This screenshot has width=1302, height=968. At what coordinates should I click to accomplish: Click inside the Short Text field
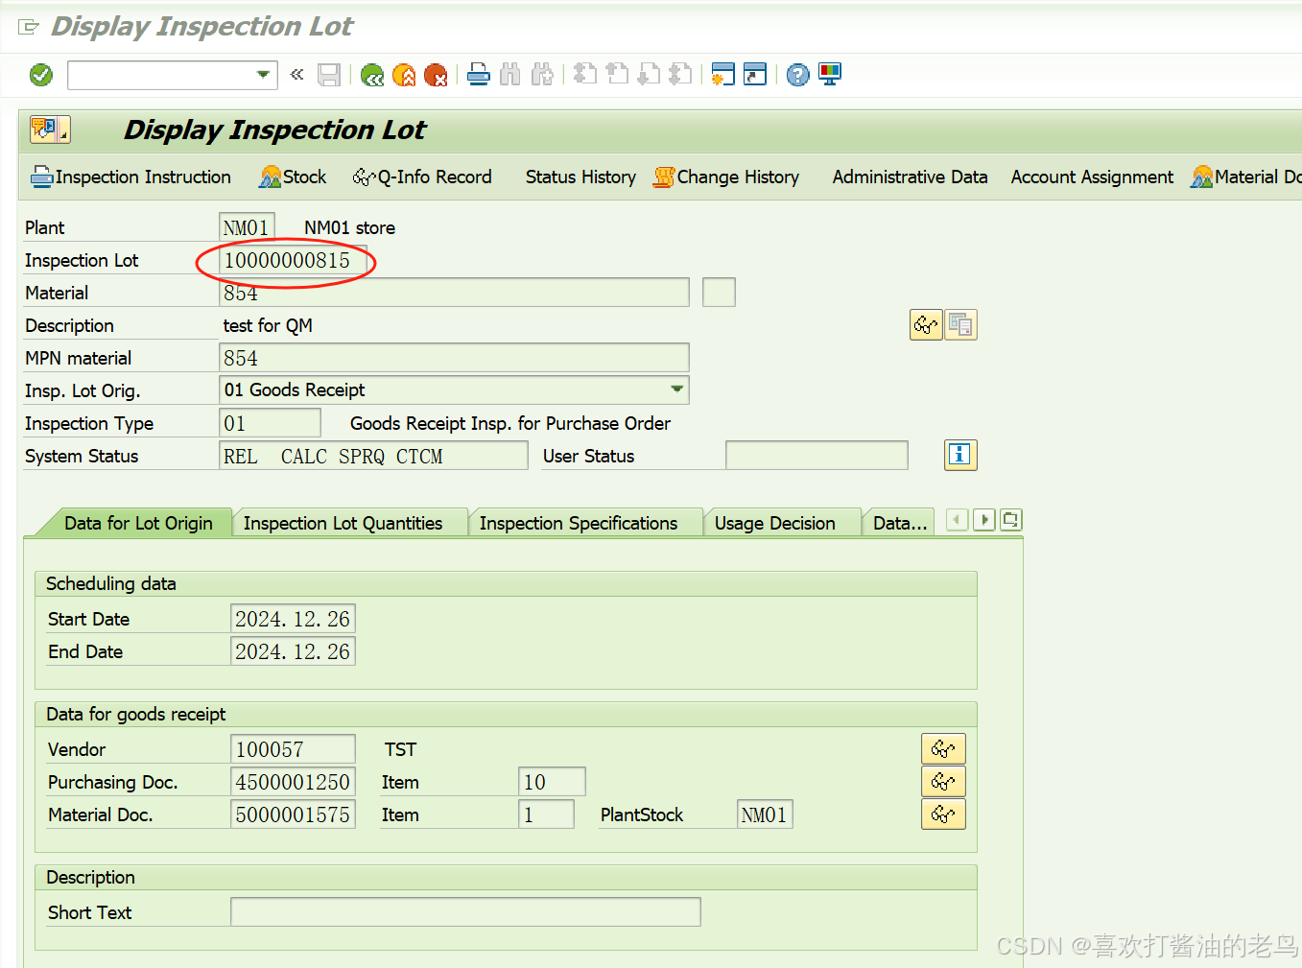[465, 911]
